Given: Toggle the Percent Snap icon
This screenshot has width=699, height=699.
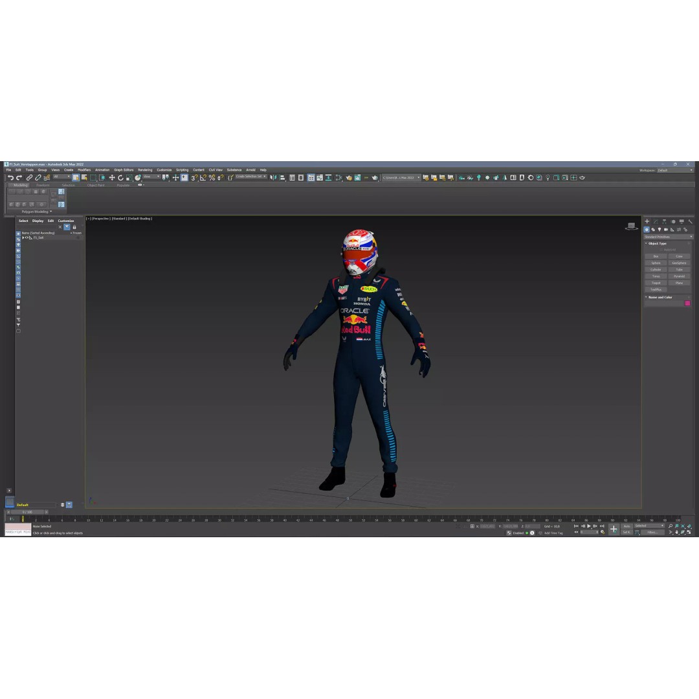Looking at the screenshot, I should (x=212, y=177).
